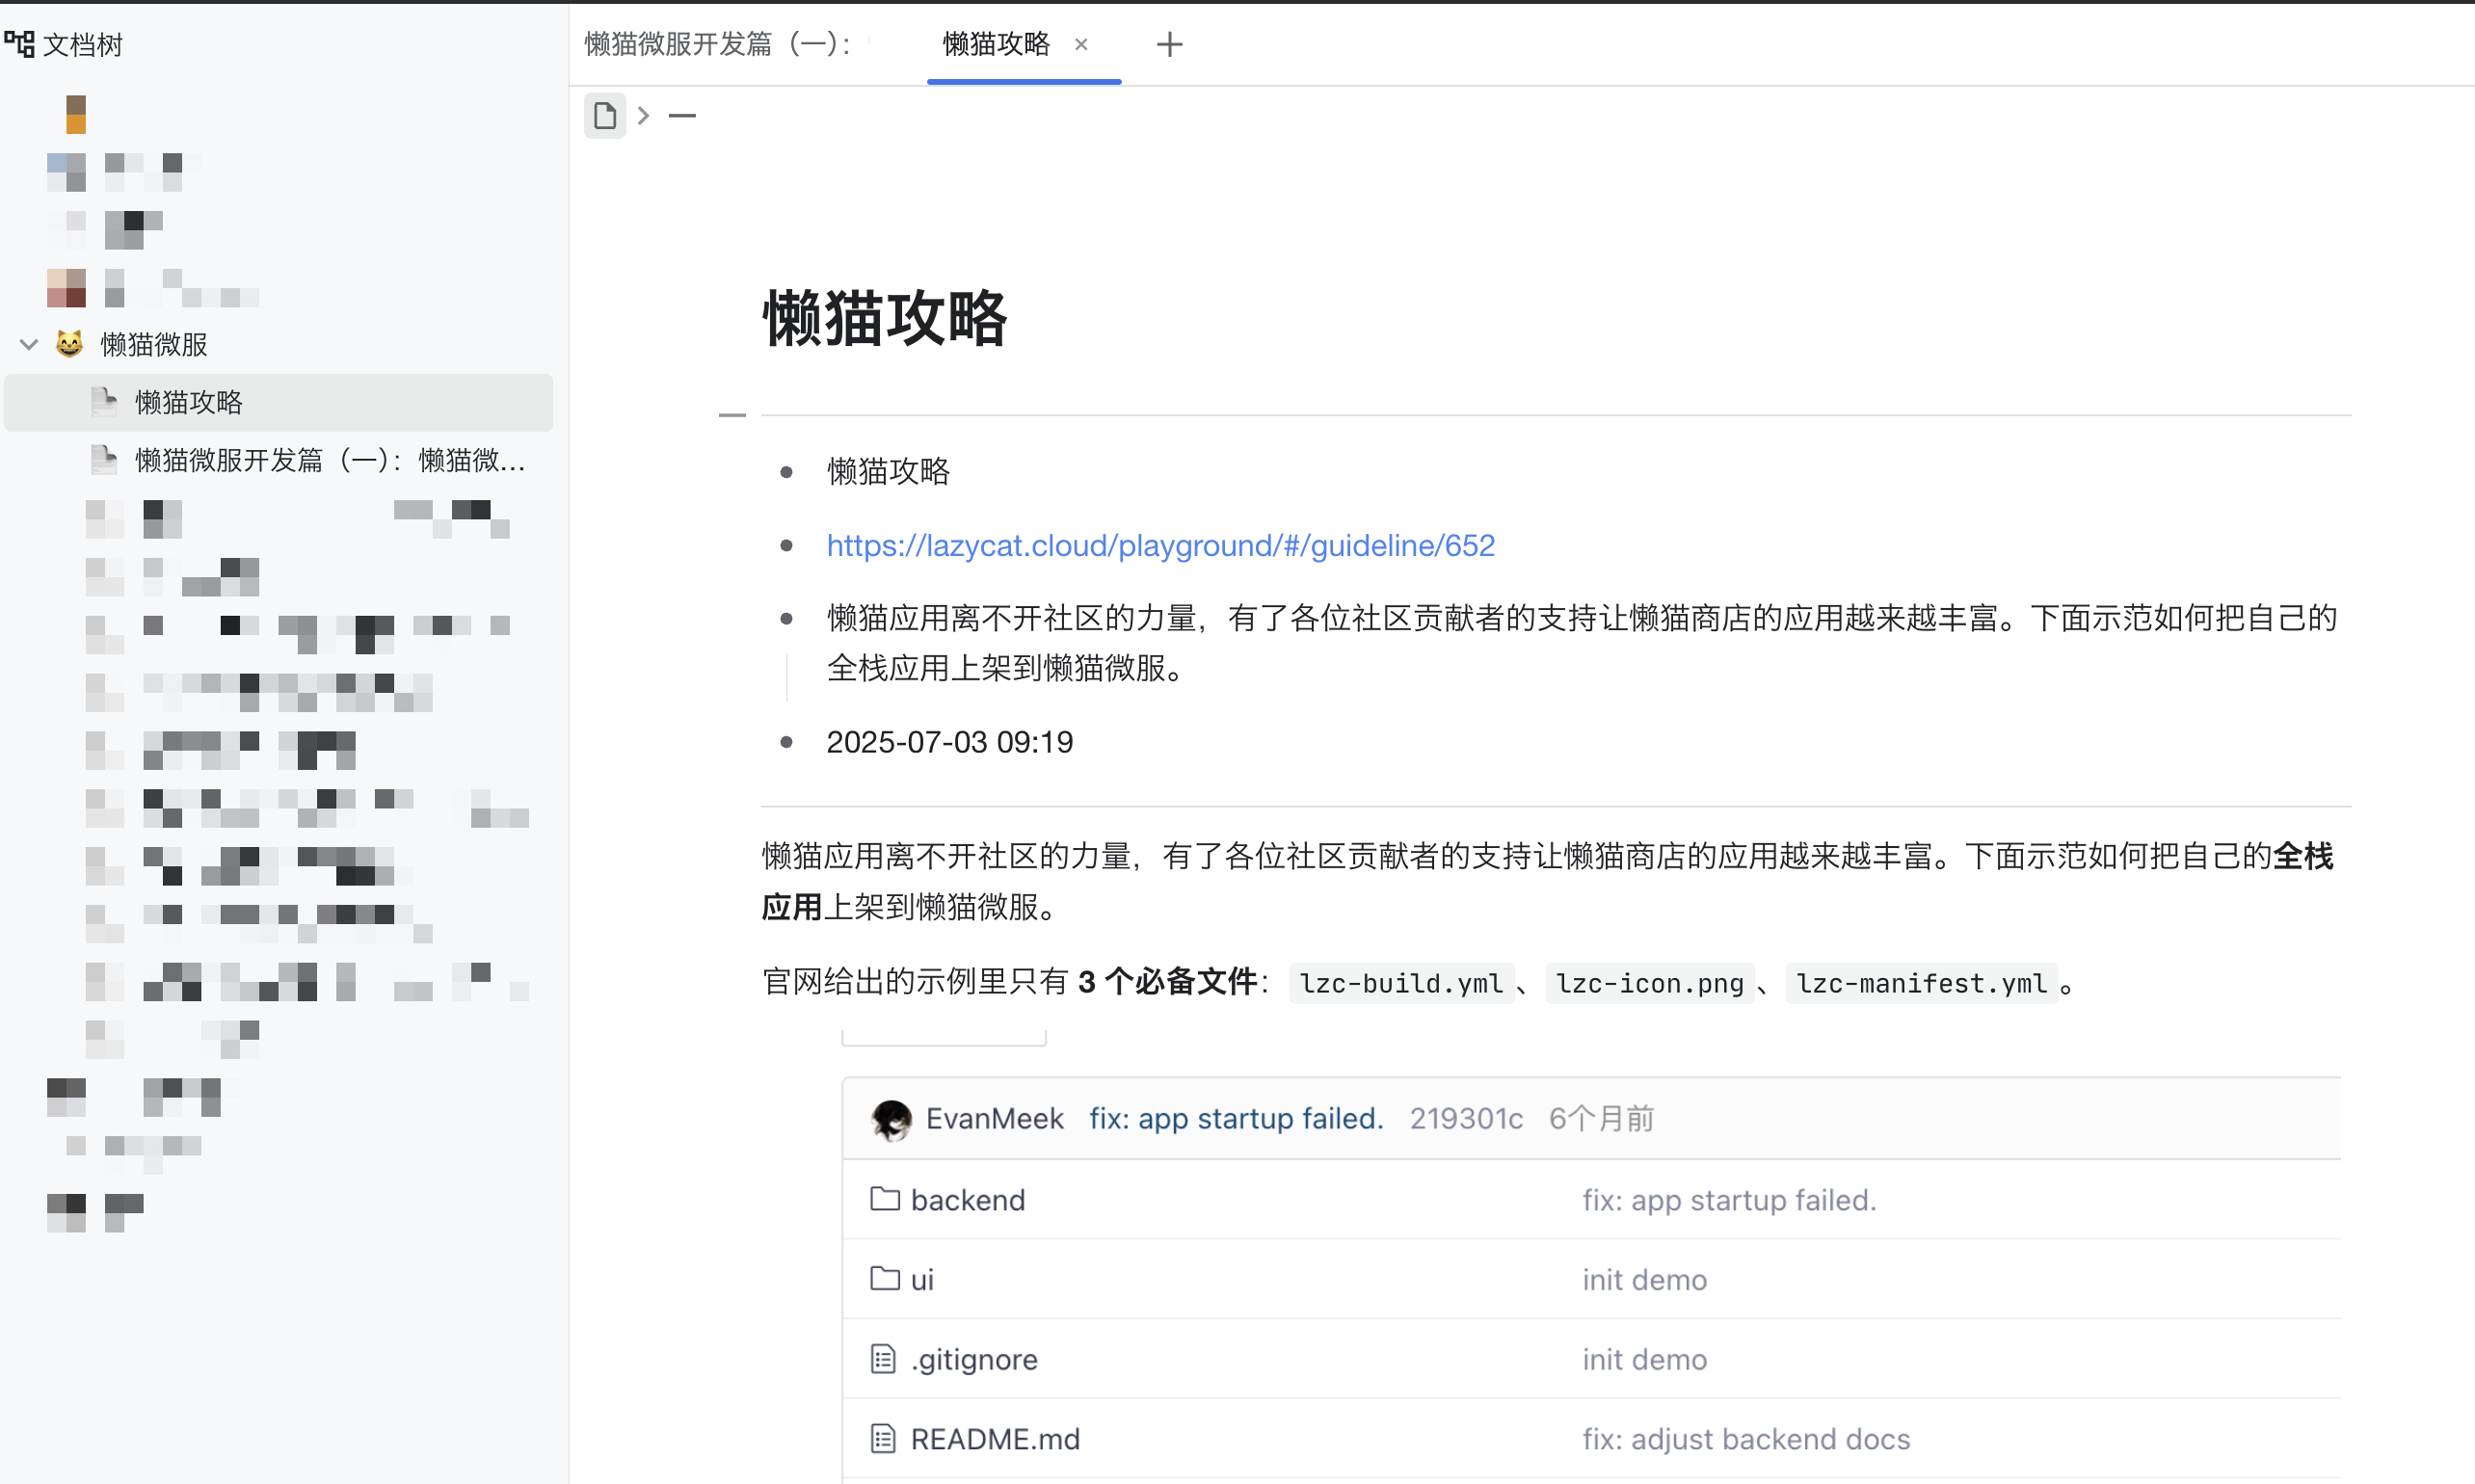This screenshot has width=2475, height=1484.
Task: Click the backend folder icon
Action: tap(884, 1198)
